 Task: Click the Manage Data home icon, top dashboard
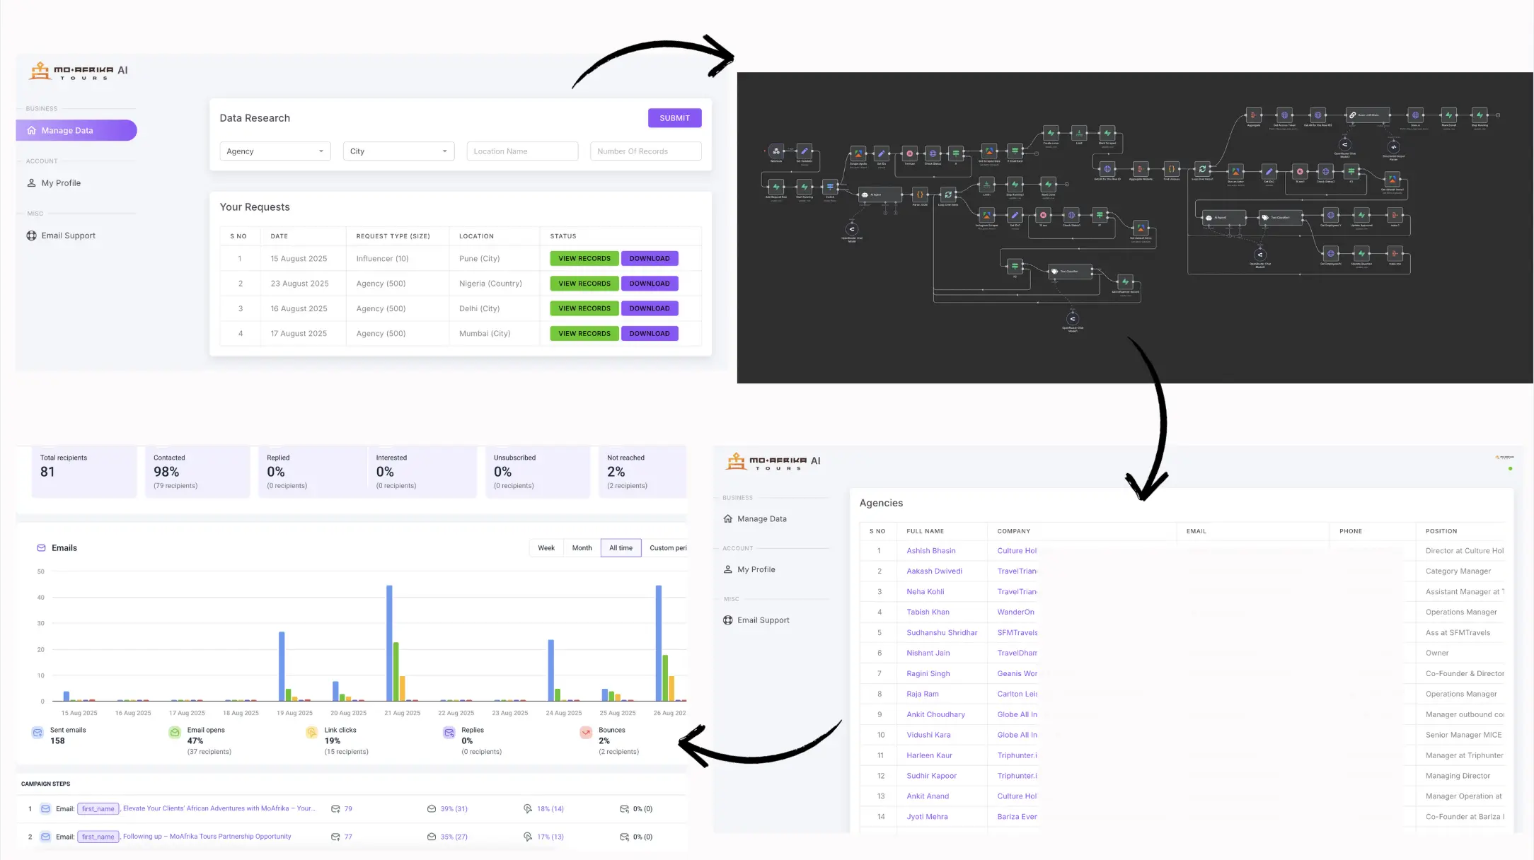click(31, 130)
